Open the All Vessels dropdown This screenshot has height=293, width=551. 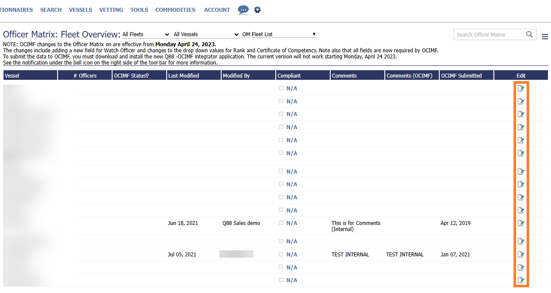coord(206,34)
